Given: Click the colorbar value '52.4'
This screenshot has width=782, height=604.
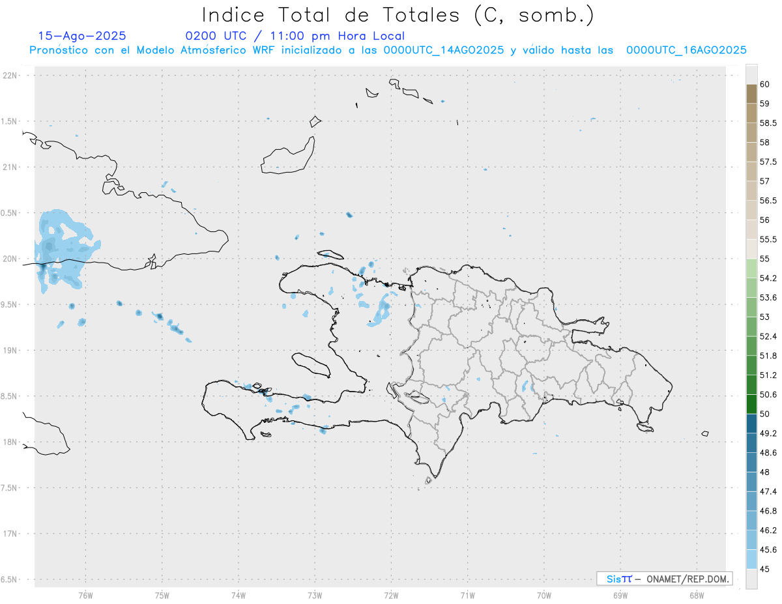Looking at the screenshot, I should pyautogui.click(x=768, y=336).
